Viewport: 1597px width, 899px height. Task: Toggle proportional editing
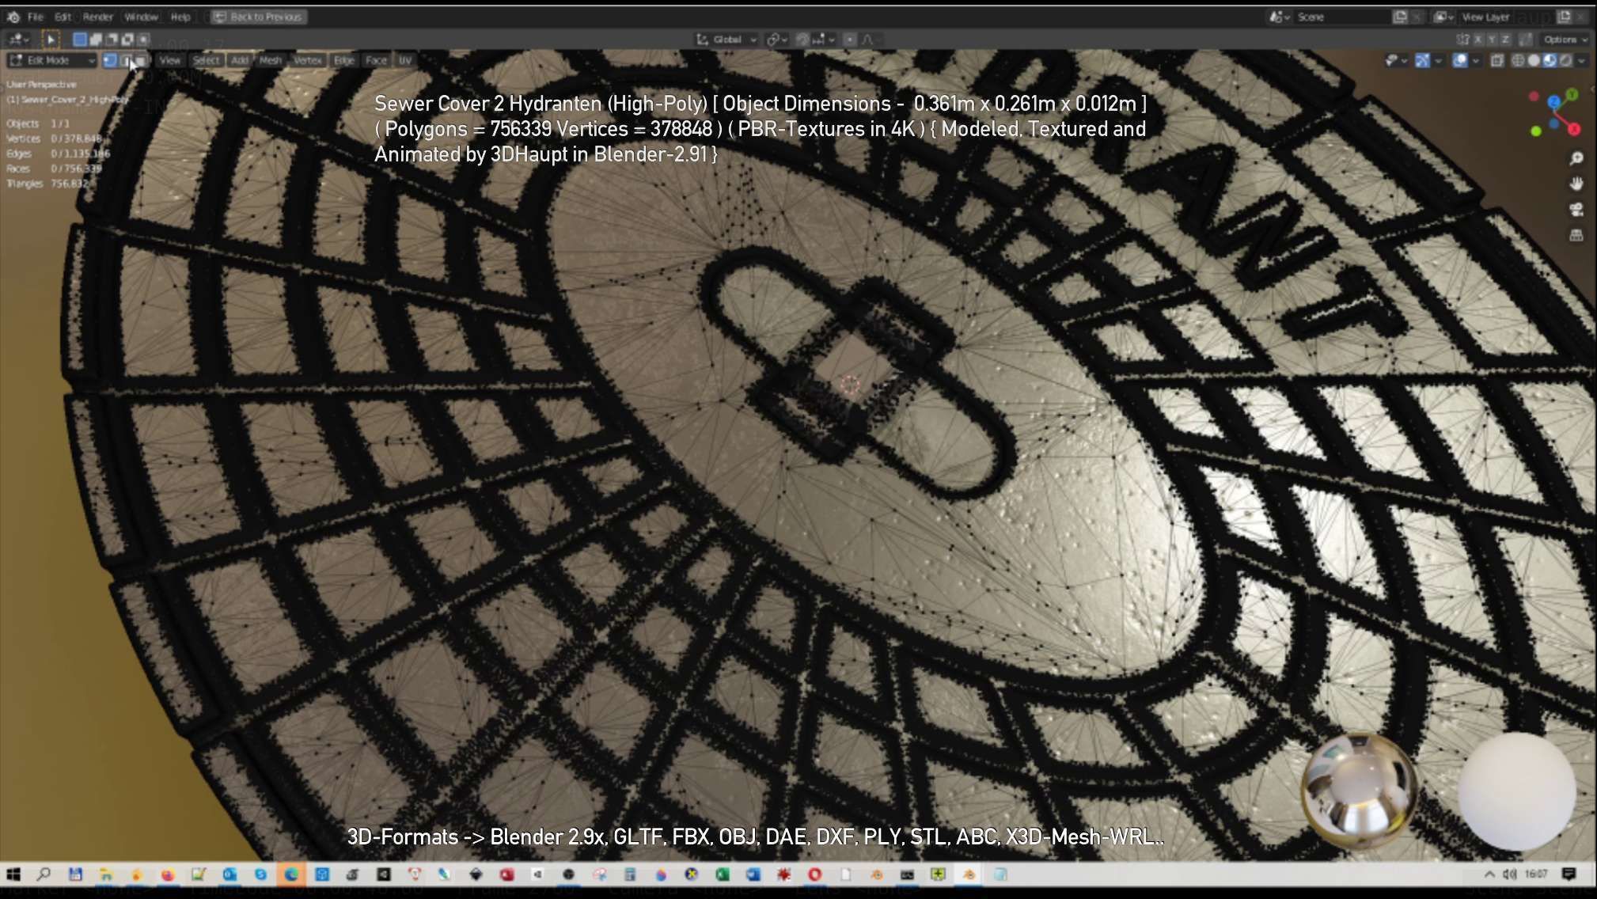(x=850, y=39)
